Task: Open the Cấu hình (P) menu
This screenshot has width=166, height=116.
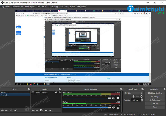Action: [x=42, y=7]
